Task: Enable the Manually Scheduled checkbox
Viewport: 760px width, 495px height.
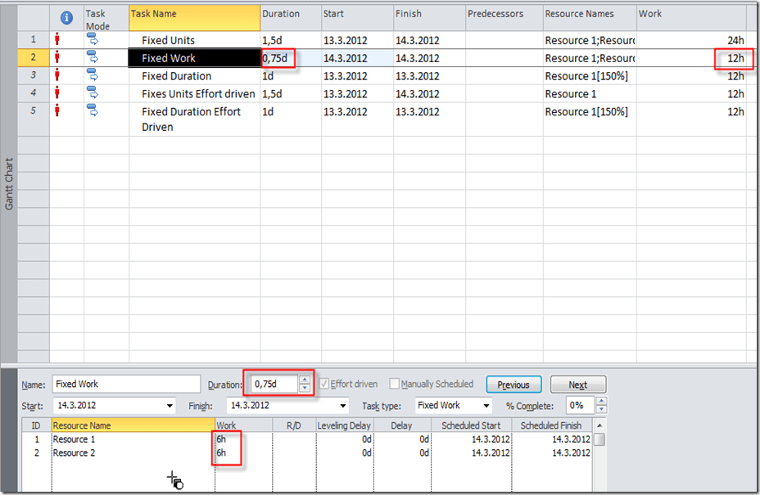Action: [x=395, y=384]
